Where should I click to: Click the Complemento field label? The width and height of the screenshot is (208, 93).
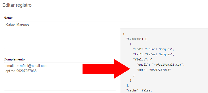14,59
